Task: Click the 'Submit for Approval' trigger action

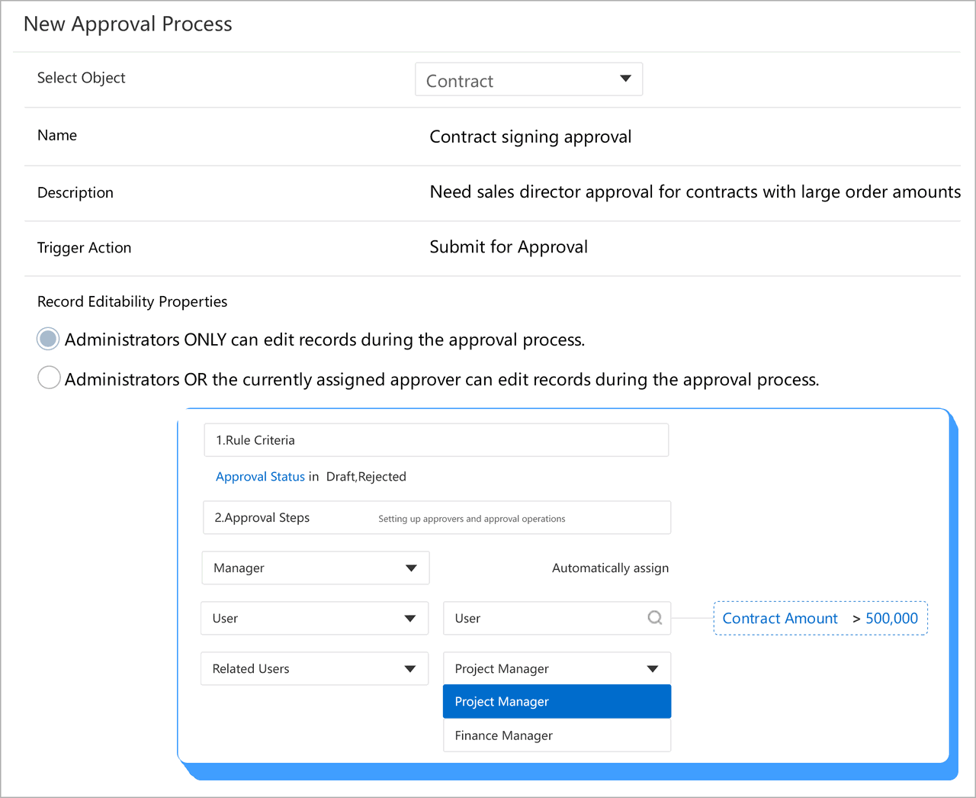Action: coord(509,247)
